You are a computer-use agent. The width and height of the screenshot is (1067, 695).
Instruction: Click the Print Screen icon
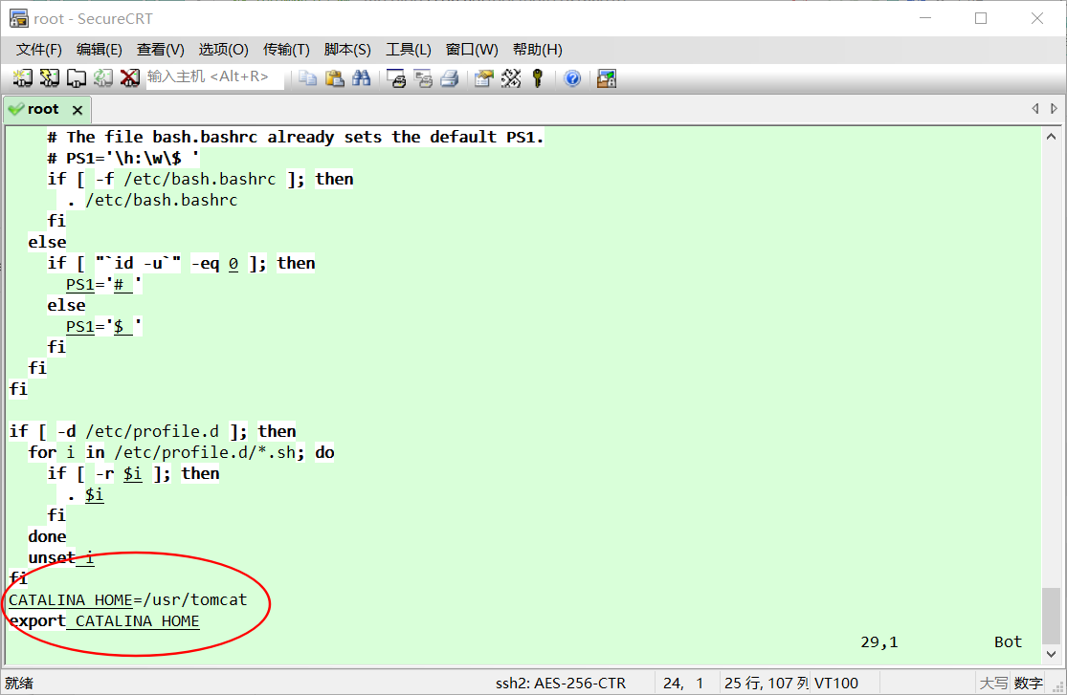[x=396, y=78]
